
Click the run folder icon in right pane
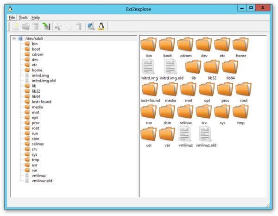point(149,112)
